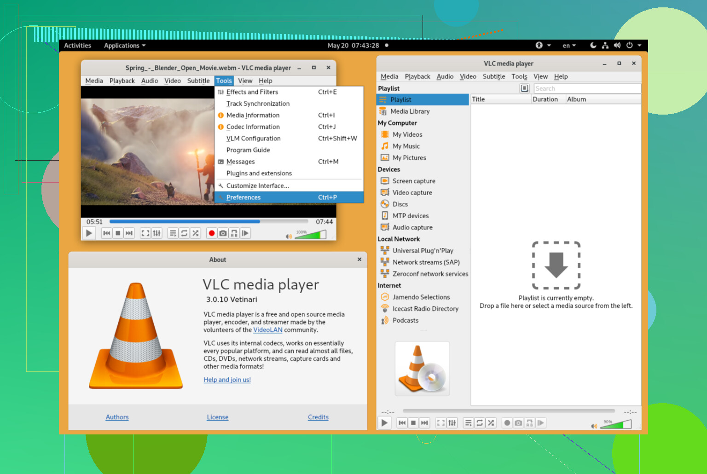Adjust volume slider in the playlist window

tap(616, 424)
